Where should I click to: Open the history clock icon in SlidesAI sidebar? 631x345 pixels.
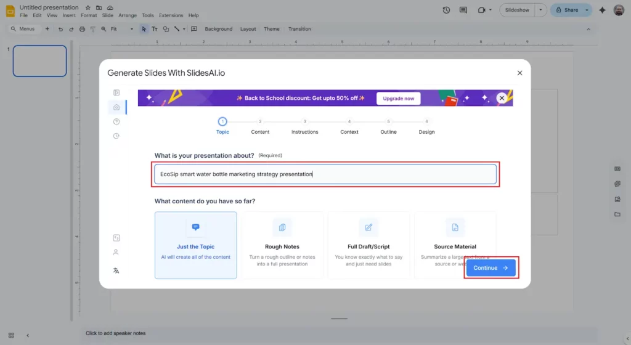coord(116,136)
